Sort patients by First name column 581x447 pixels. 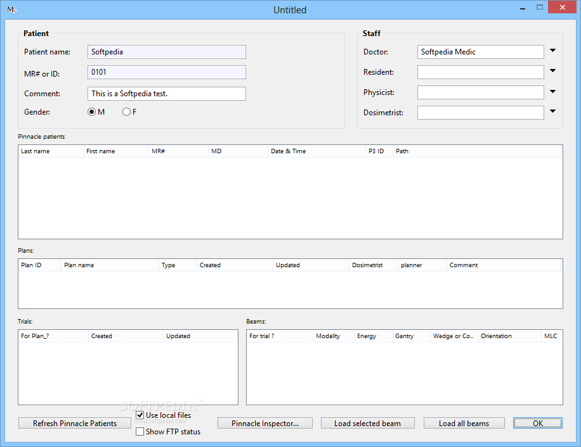pyautogui.click(x=116, y=151)
